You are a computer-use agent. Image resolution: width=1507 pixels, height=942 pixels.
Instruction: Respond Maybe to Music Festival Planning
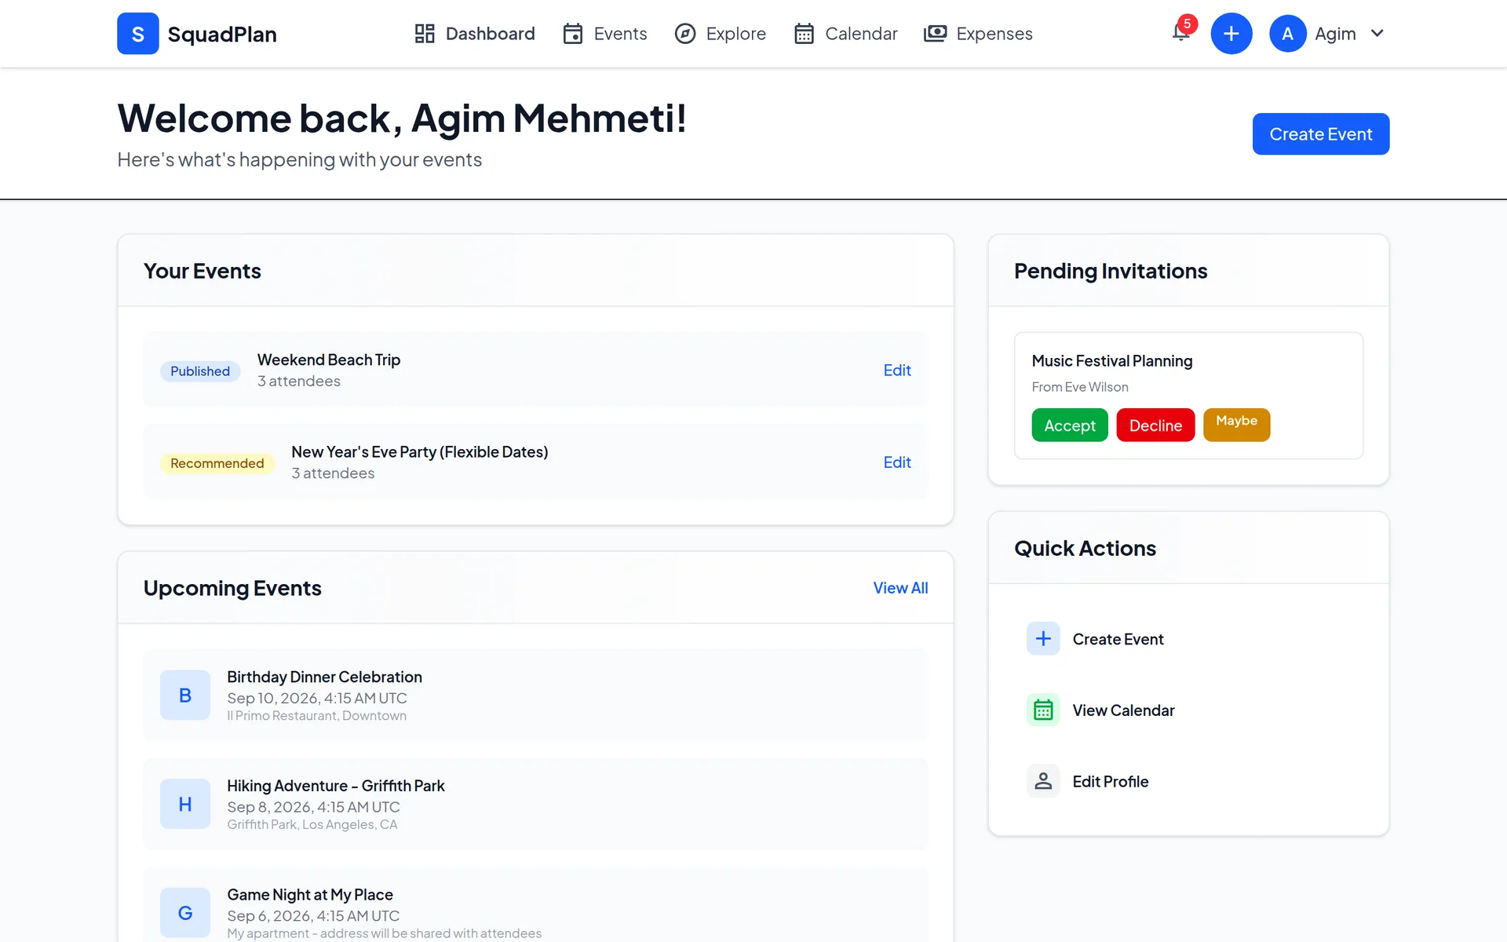[1236, 425]
